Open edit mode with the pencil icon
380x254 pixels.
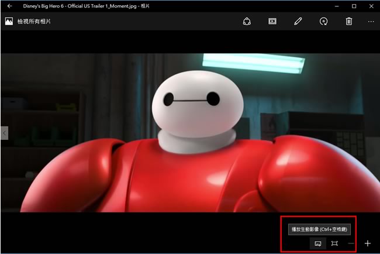(298, 21)
